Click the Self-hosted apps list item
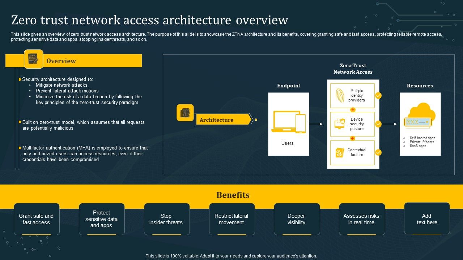Image resolution: width=463 pixels, height=260 pixels. 422,138
